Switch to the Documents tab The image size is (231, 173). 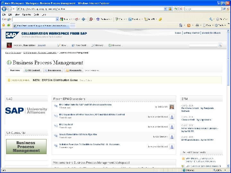click(x=74, y=70)
